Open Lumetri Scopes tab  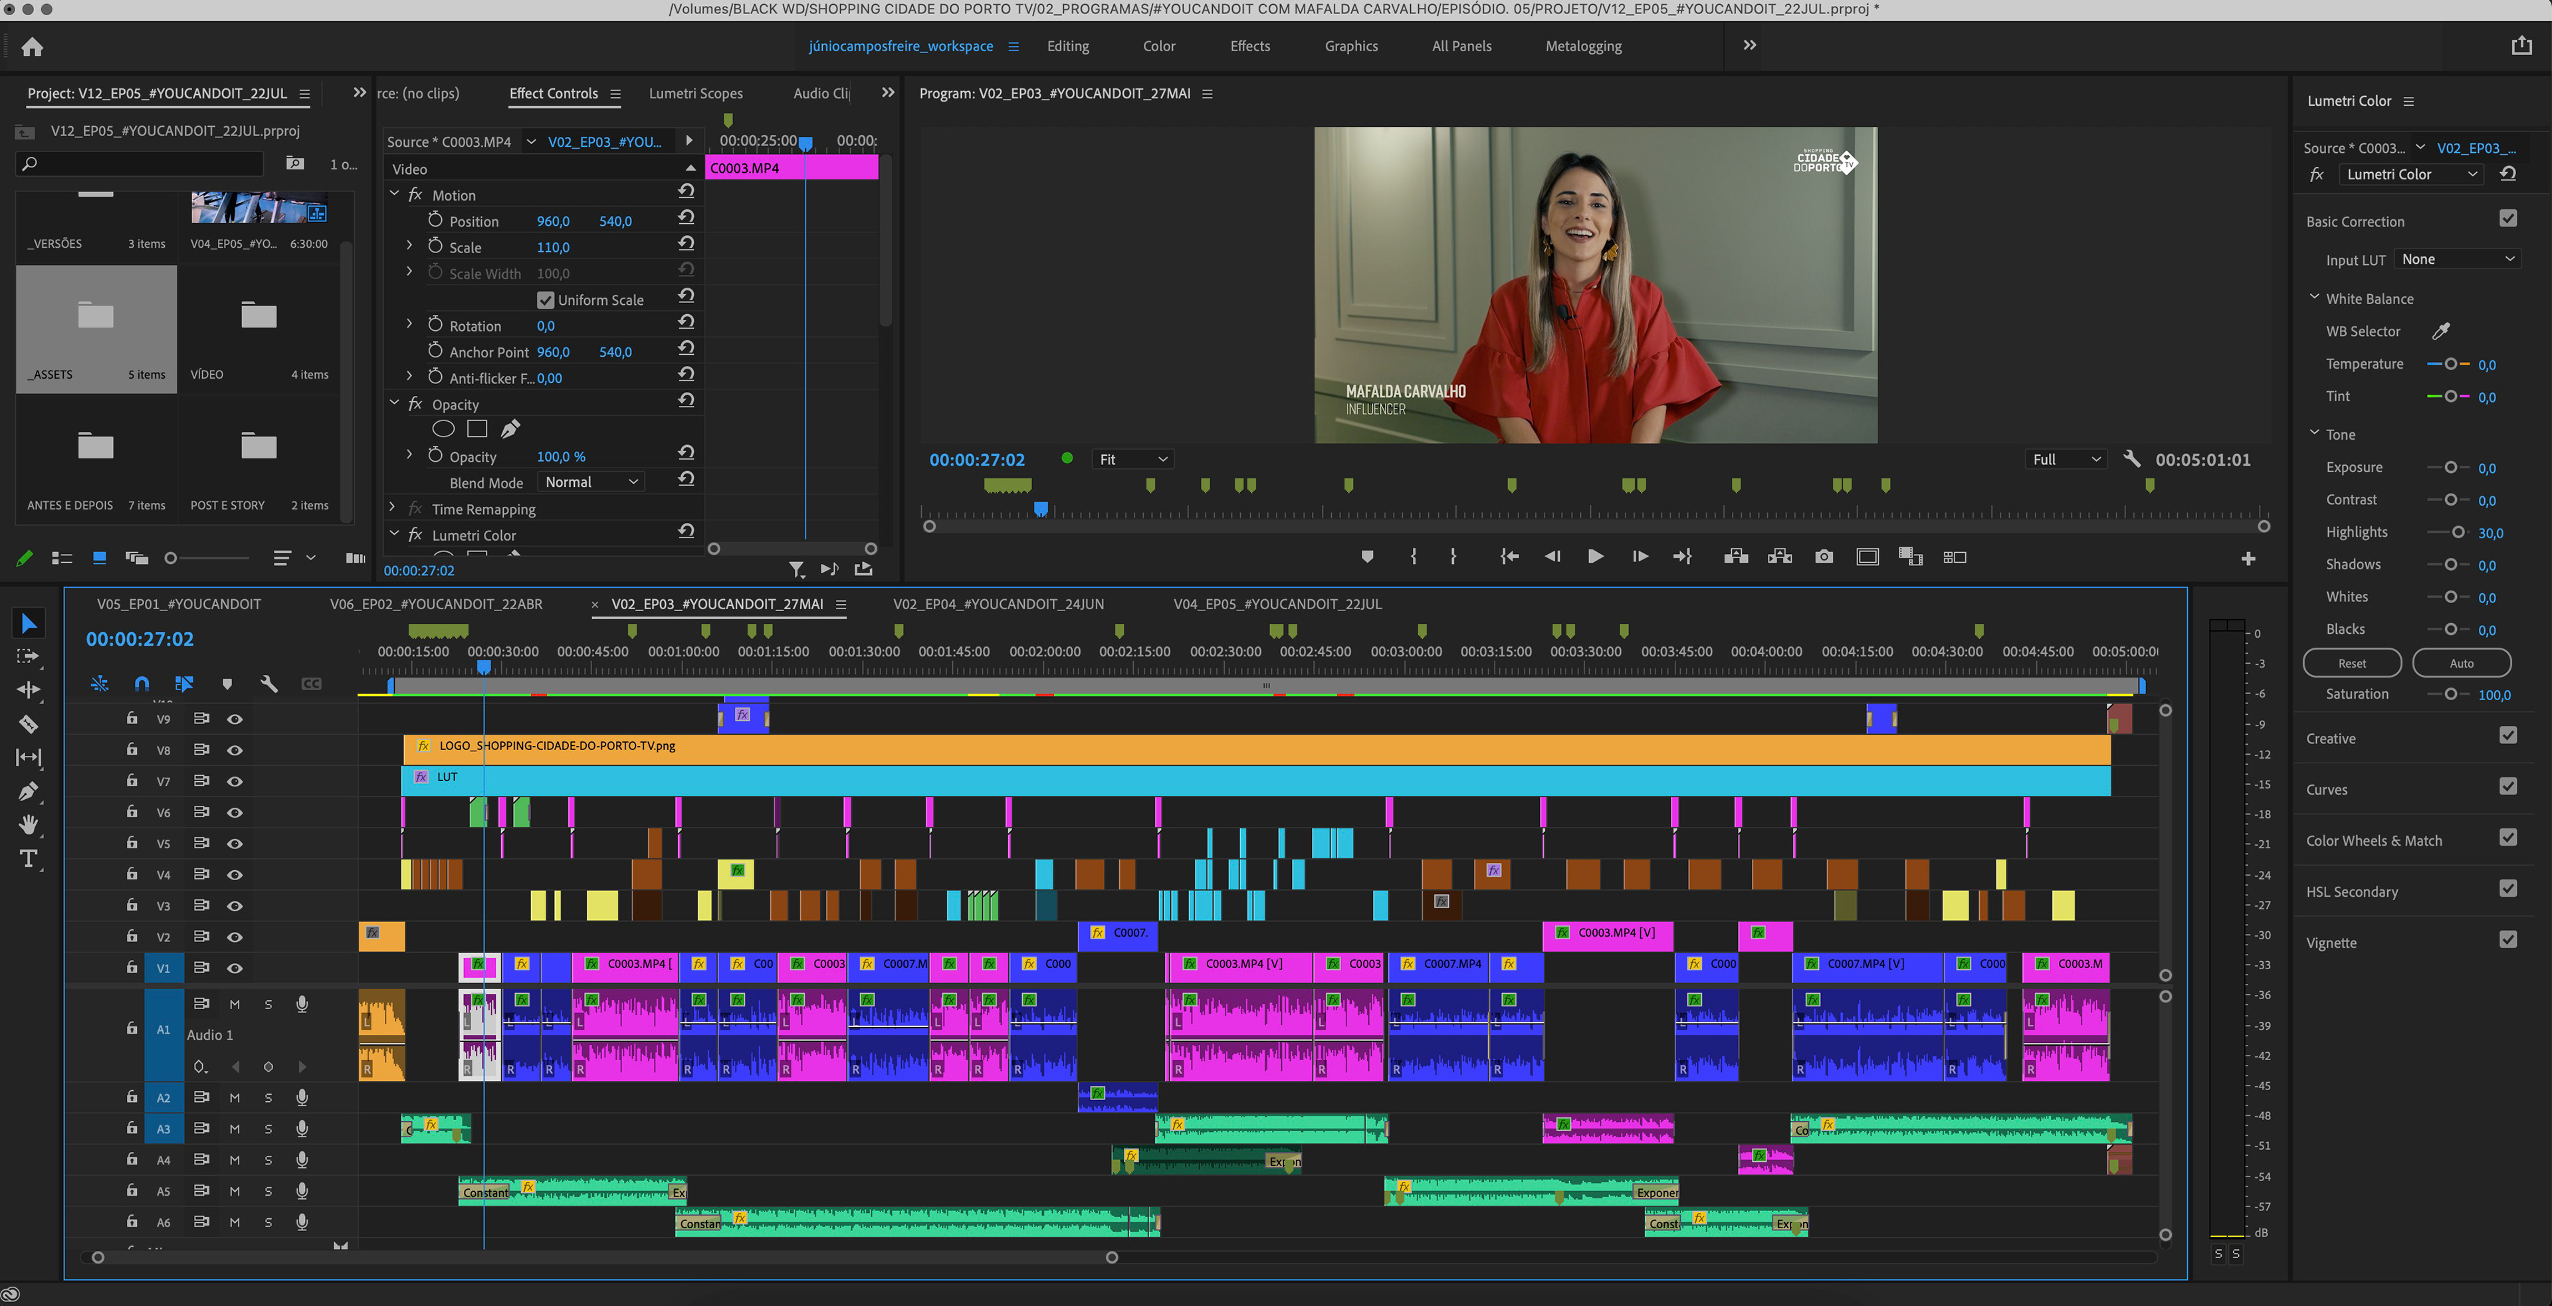coord(695,93)
